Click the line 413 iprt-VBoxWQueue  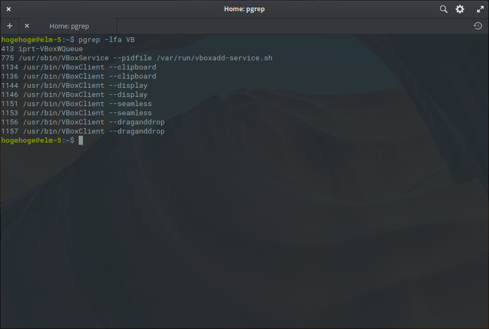[x=42, y=49]
